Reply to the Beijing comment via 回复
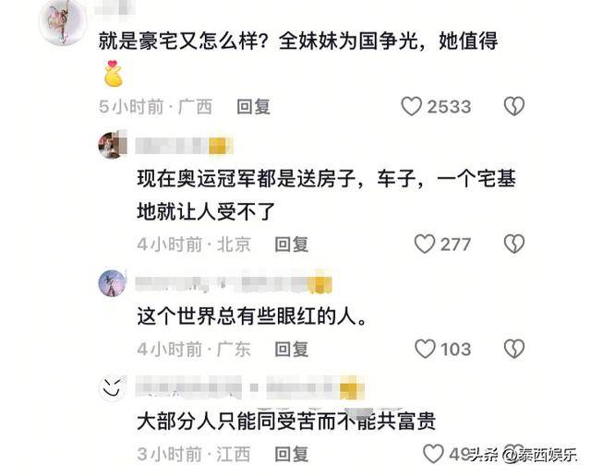 tap(292, 244)
